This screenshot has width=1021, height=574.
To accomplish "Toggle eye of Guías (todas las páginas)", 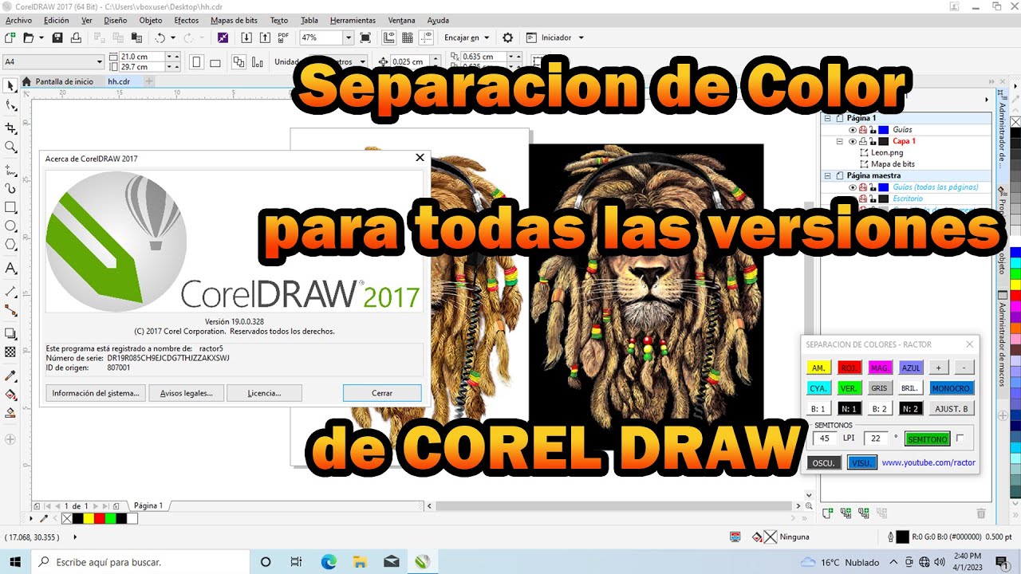I will coord(852,187).
